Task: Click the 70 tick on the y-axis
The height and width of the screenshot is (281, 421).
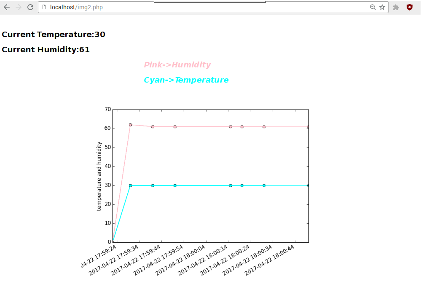Action: tap(107, 110)
